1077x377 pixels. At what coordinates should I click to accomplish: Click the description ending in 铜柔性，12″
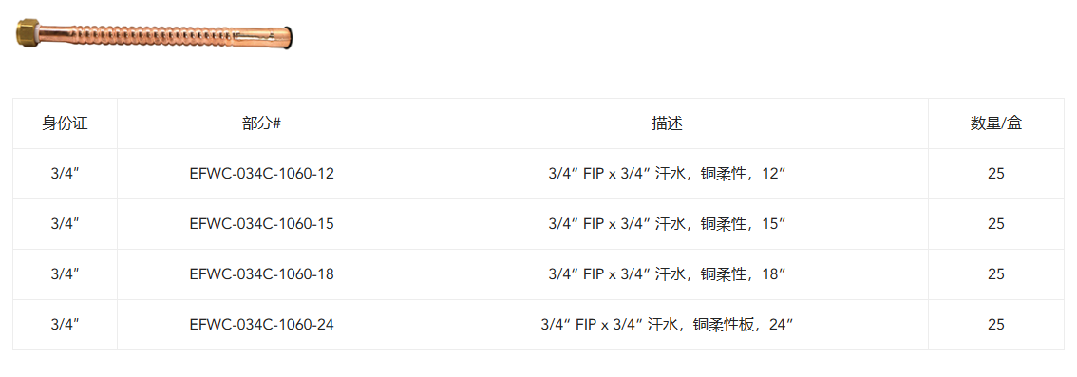(x=667, y=174)
